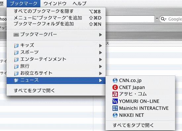
Task: Expand the キッズ submenu arrow
Action: click(x=101, y=46)
